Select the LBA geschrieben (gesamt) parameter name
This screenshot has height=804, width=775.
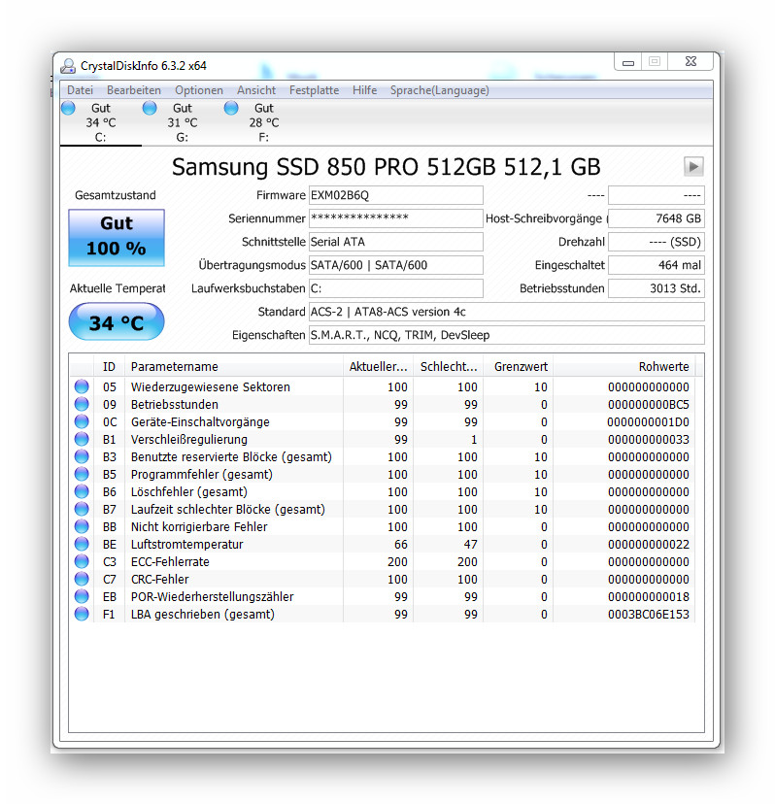pos(203,615)
